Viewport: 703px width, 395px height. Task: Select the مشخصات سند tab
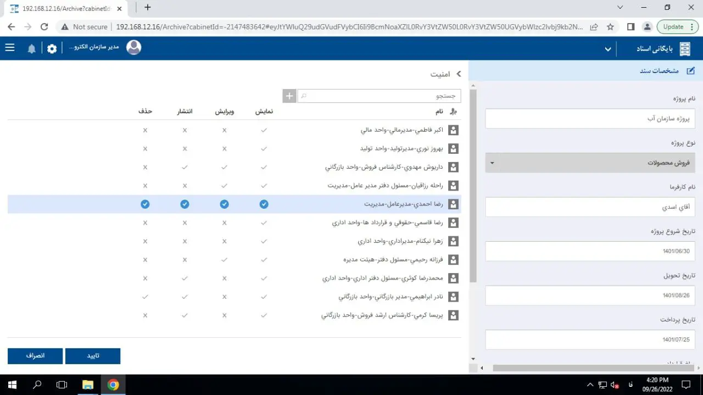(659, 71)
